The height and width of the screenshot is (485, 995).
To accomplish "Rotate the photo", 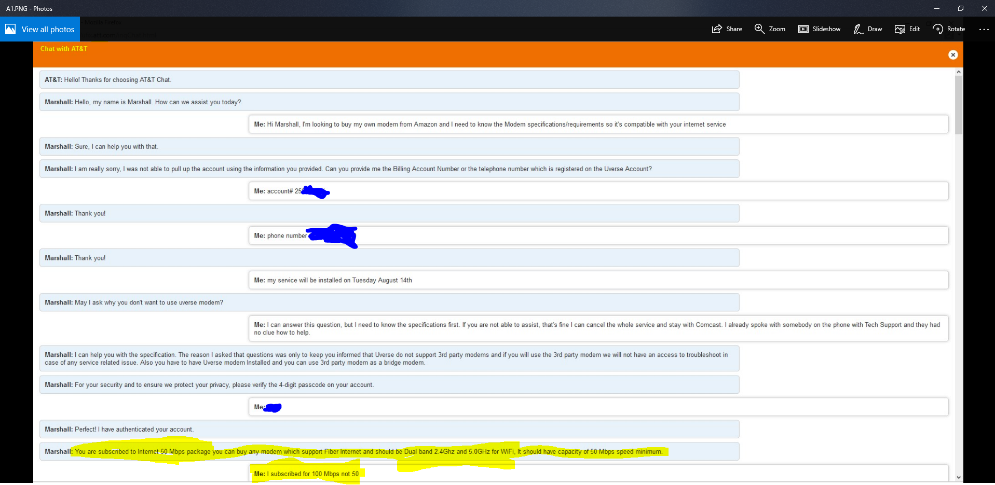I will (x=949, y=29).
